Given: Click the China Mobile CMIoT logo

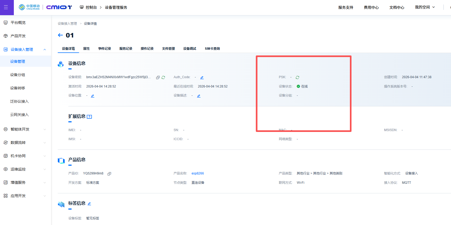Looking at the screenshot, I should (x=45, y=7).
